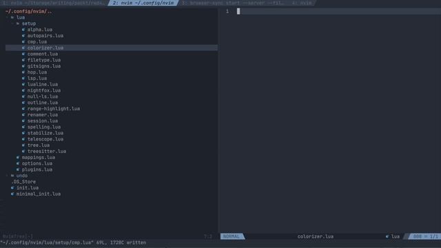Collapse the lua folder arrow

click(x=7, y=17)
